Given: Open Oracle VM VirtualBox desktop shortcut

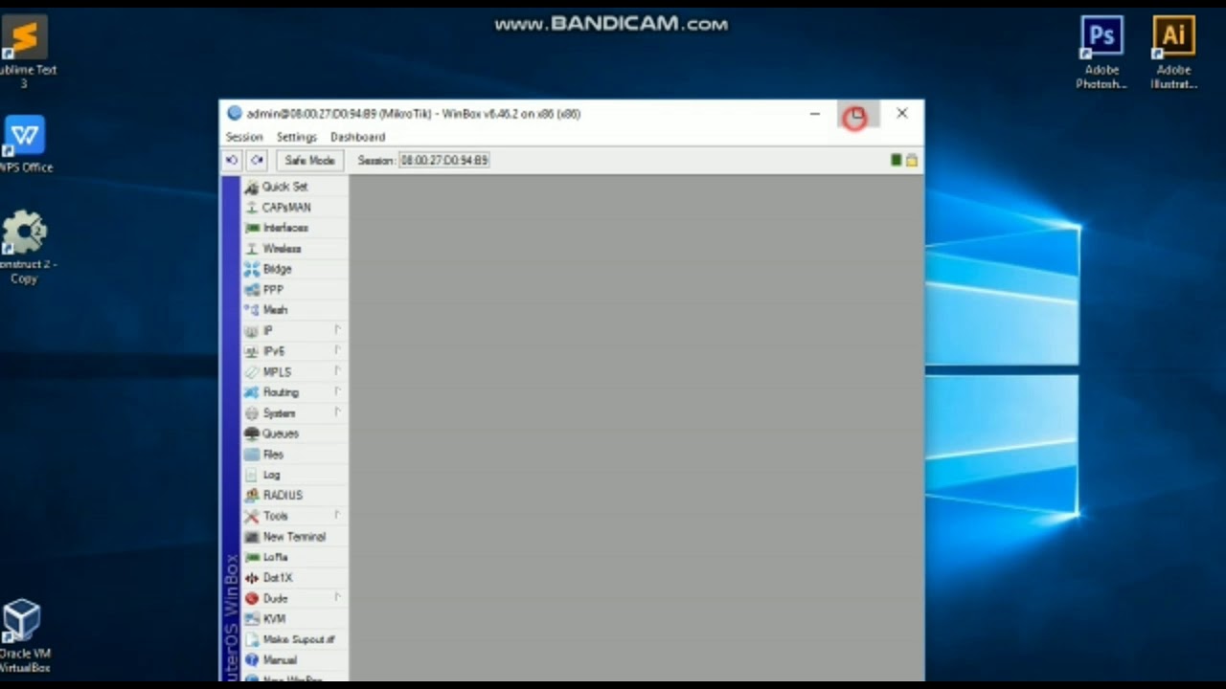Looking at the screenshot, I should coord(23,636).
